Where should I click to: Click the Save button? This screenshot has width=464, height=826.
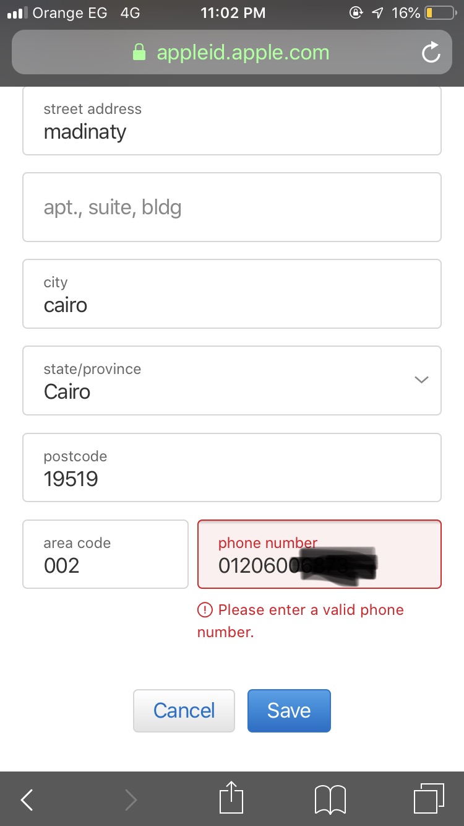pos(289,711)
